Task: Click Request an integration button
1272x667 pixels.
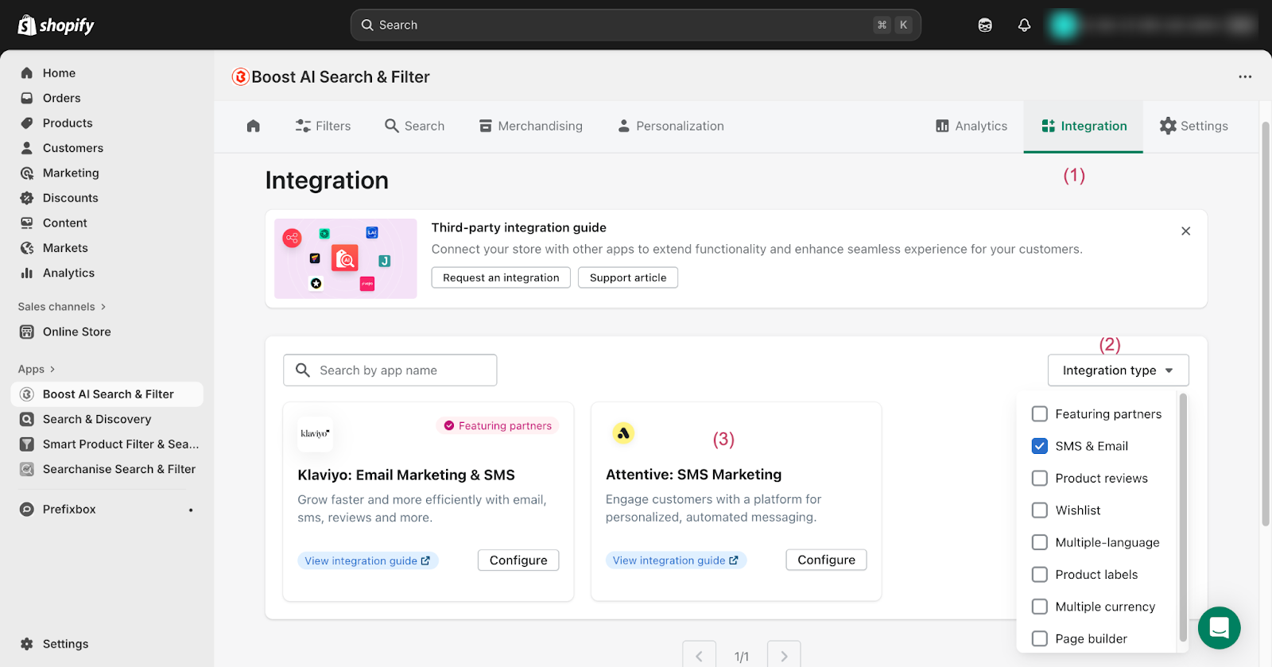Action: (501, 277)
